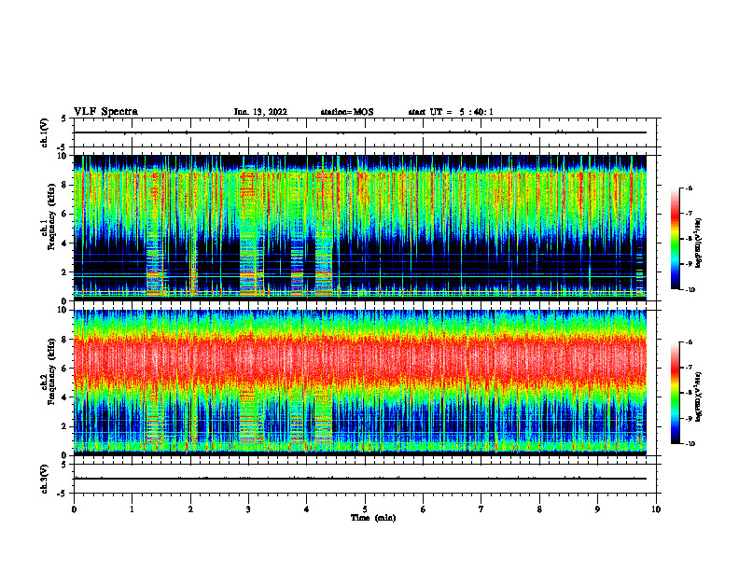739x571 pixels.
Task: Click the "-10" label on ch.2 colorbar
Action: click(x=690, y=443)
